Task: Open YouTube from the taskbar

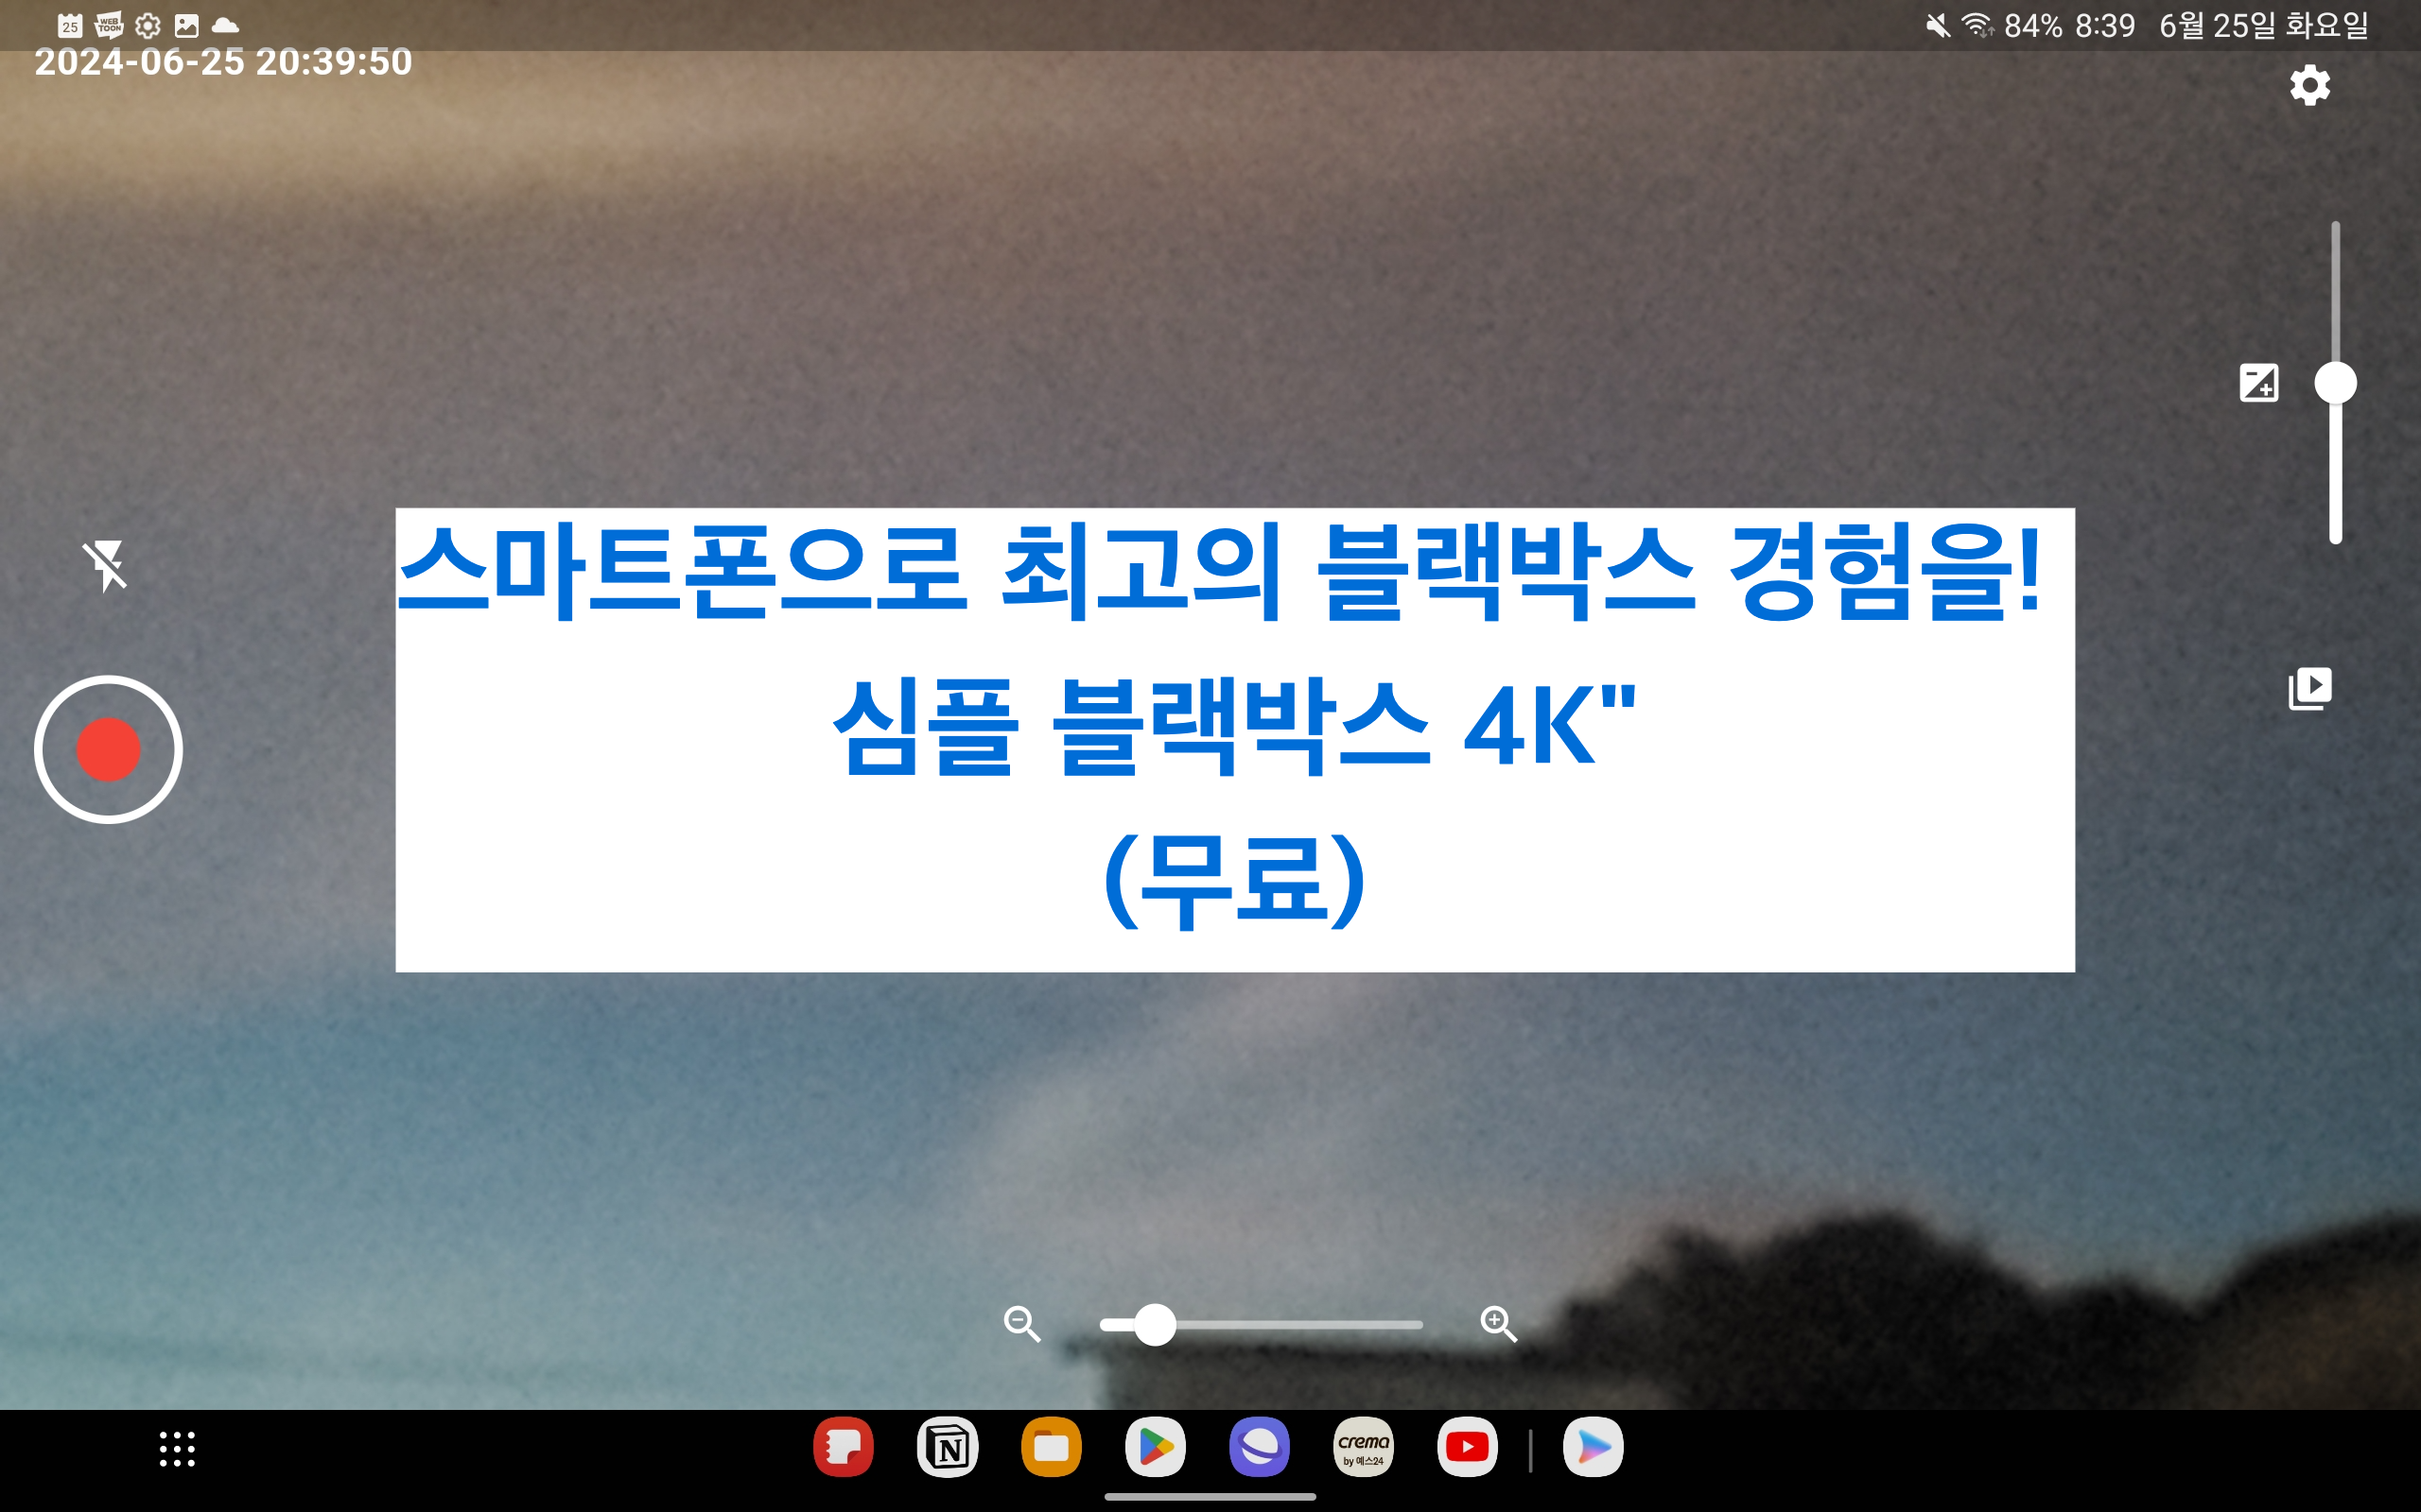Action: point(1467,1447)
